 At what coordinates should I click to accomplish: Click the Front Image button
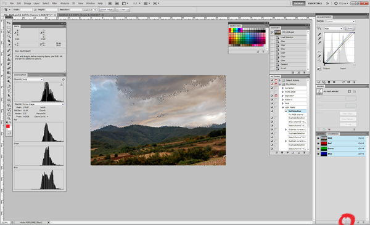click(x=107, y=10)
